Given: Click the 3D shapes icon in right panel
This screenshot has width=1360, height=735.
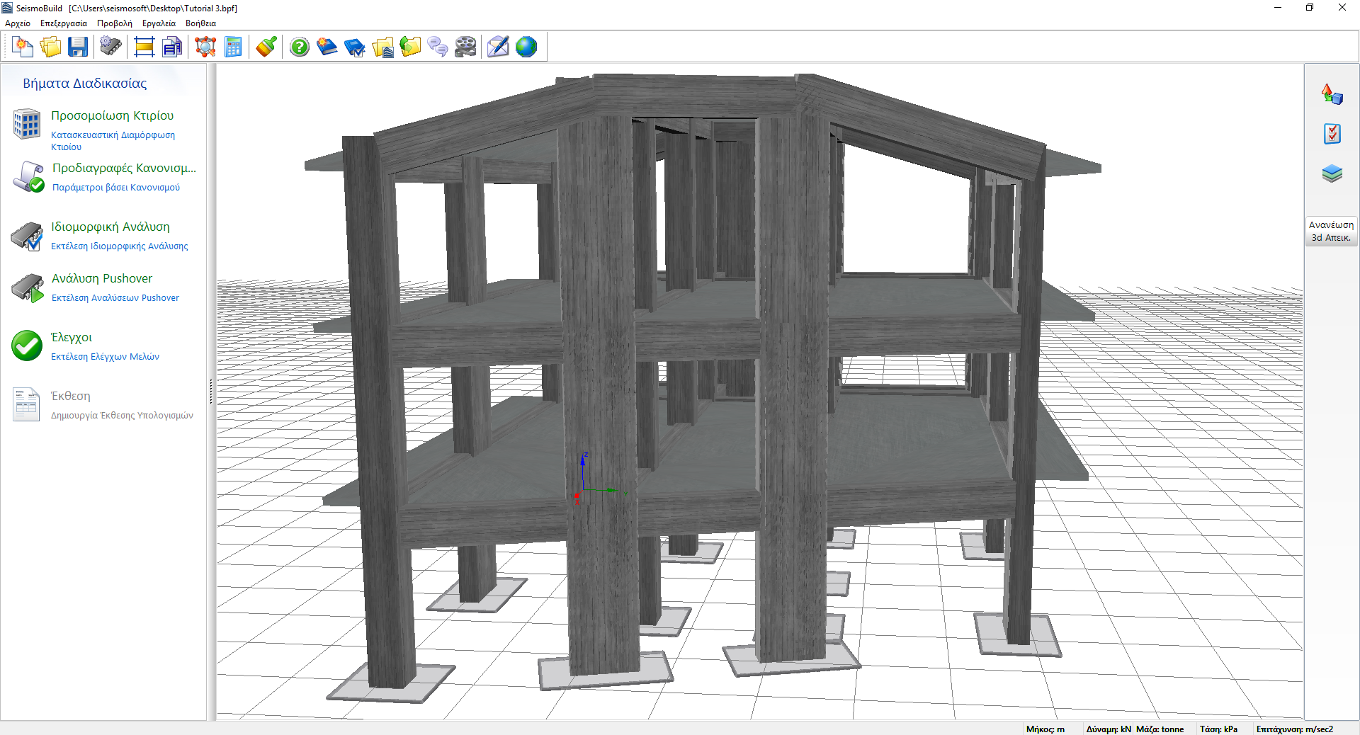Looking at the screenshot, I should click(1332, 93).
